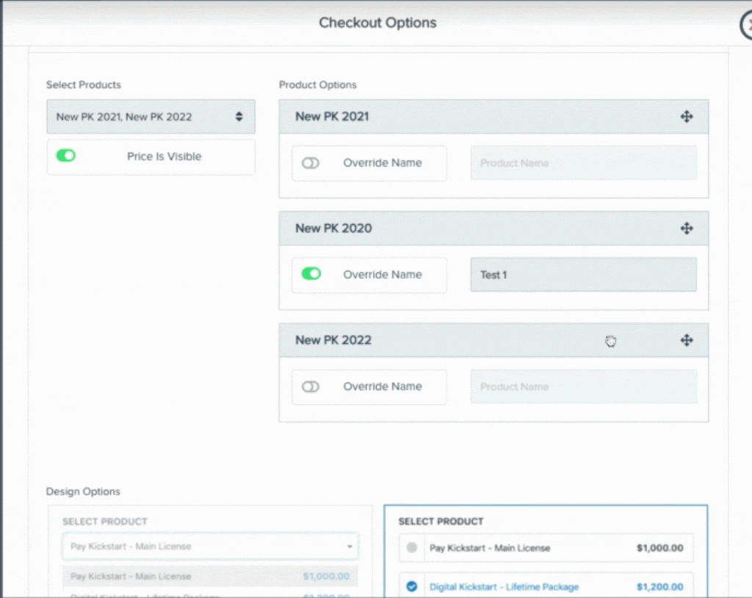Disable the Price Is Visible switch
752x598 pixels.
pyautogui.click(x=66, y=156)
